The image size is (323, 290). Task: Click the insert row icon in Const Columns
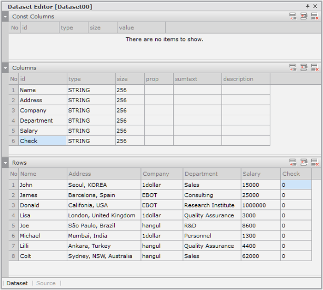tap(304, 16)
